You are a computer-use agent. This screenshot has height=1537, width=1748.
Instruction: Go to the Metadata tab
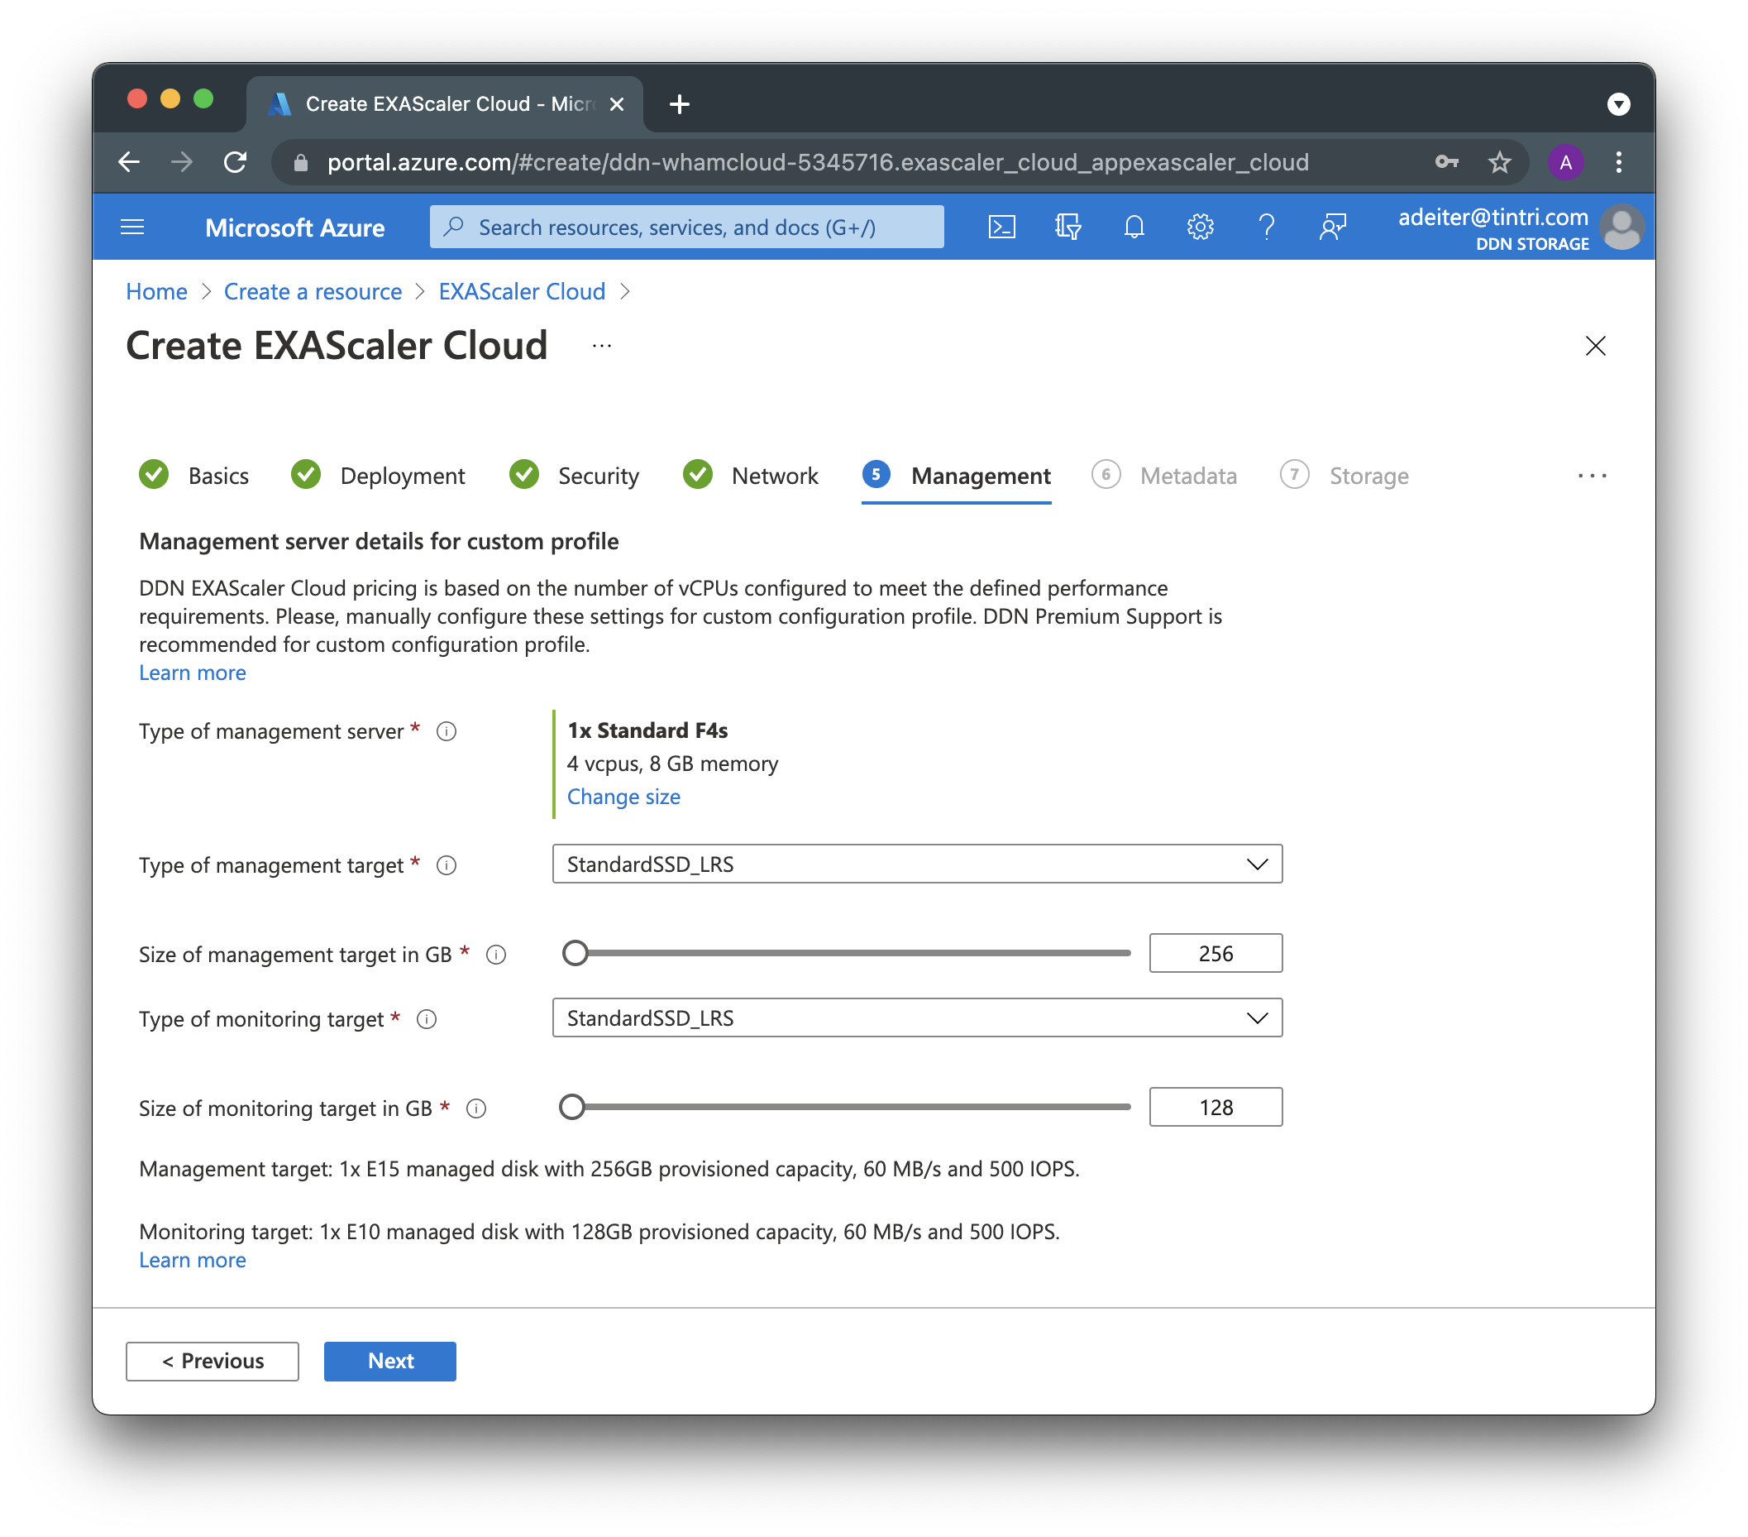1187,476
